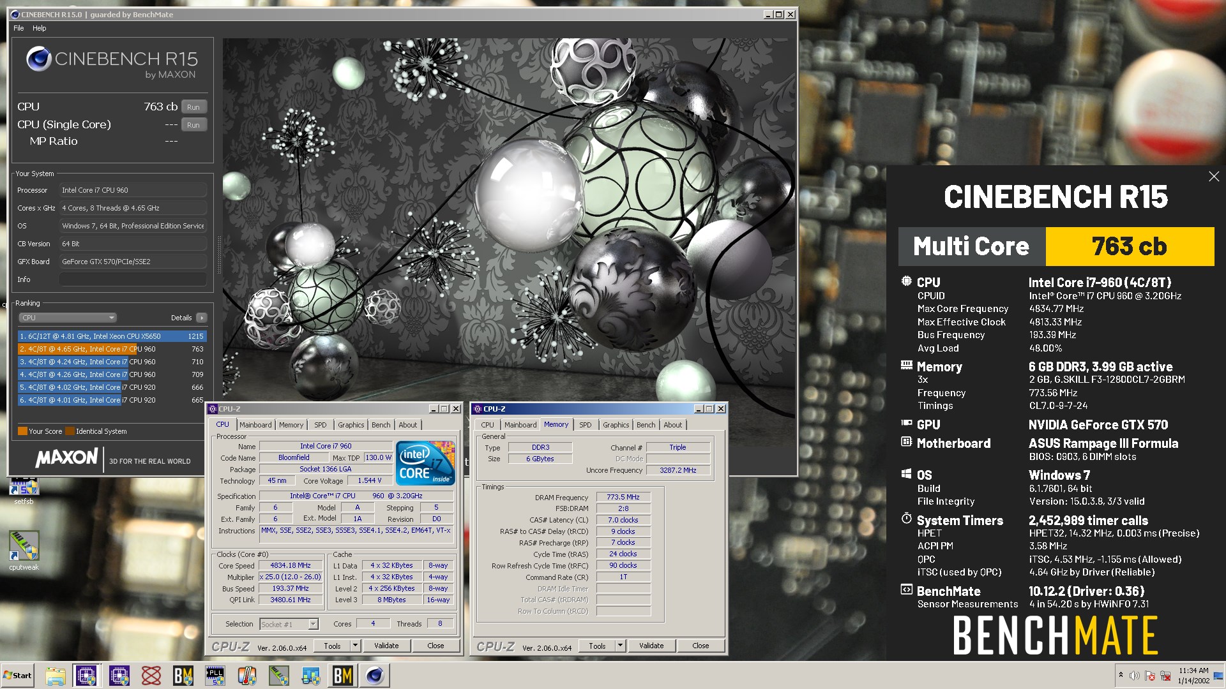
Task: Open Mainboard tab in left CPU-Z window
Action: pos(255,425)
